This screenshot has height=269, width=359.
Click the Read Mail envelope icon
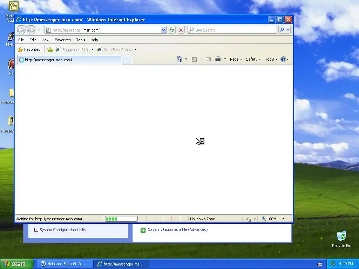click(x=208, y=59)
